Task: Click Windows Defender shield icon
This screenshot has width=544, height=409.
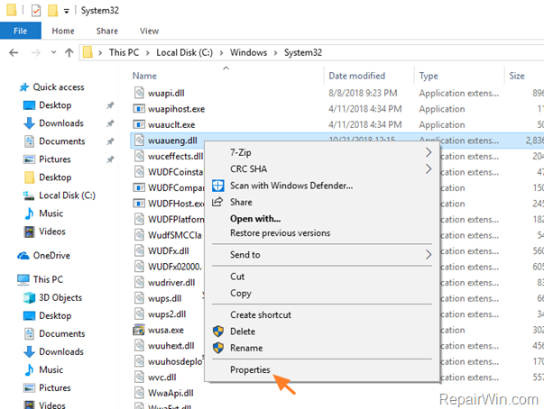Action: pos(218,186)
